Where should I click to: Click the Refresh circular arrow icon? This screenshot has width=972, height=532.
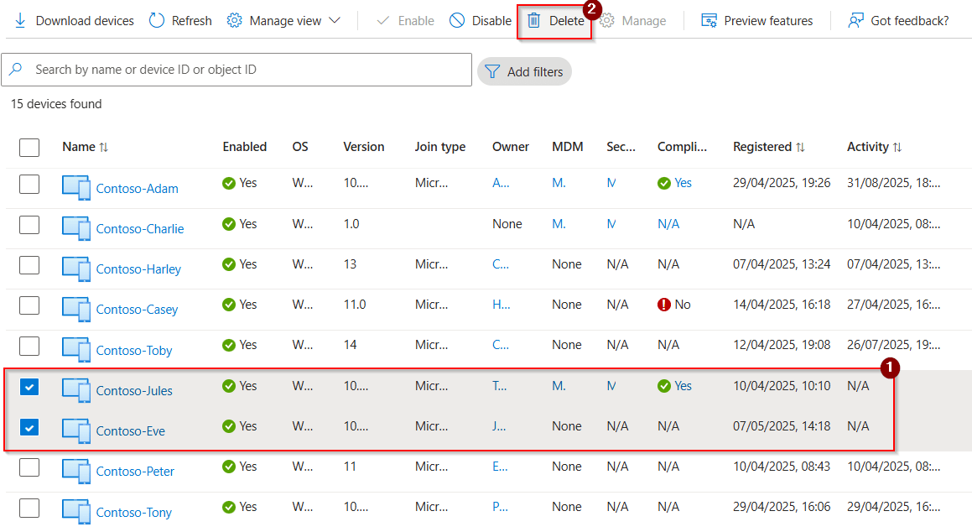(x=157, y=20)
